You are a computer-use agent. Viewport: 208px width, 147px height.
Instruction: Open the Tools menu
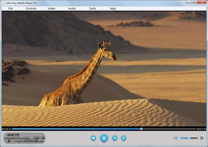pos(93,9)
